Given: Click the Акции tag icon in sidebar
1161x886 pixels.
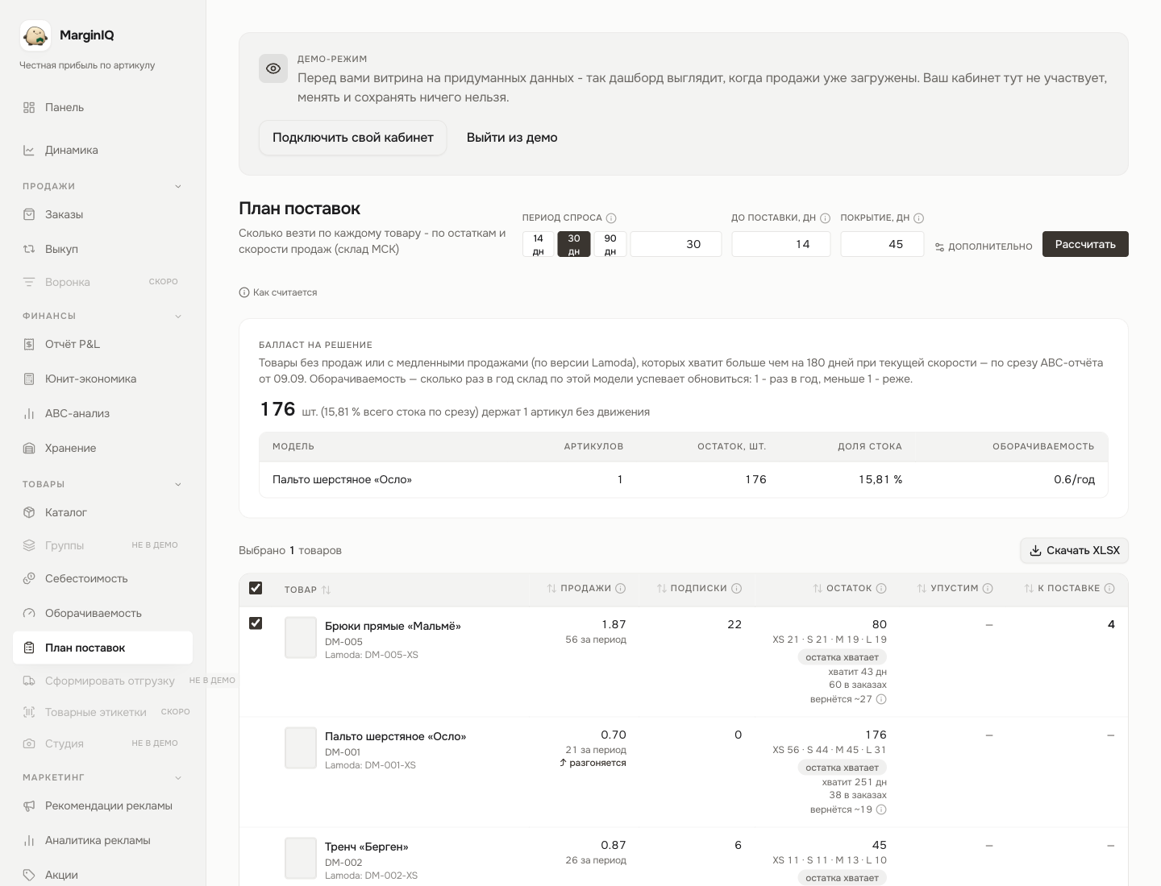Looking at the screenshot, I should tap(29, 876).
